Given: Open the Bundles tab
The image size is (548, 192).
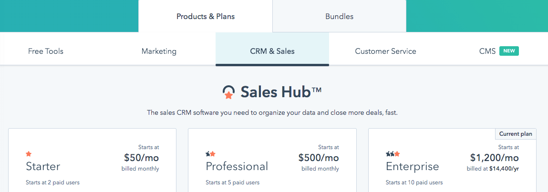Looking at the screenshot, I should tap(339, 16).
